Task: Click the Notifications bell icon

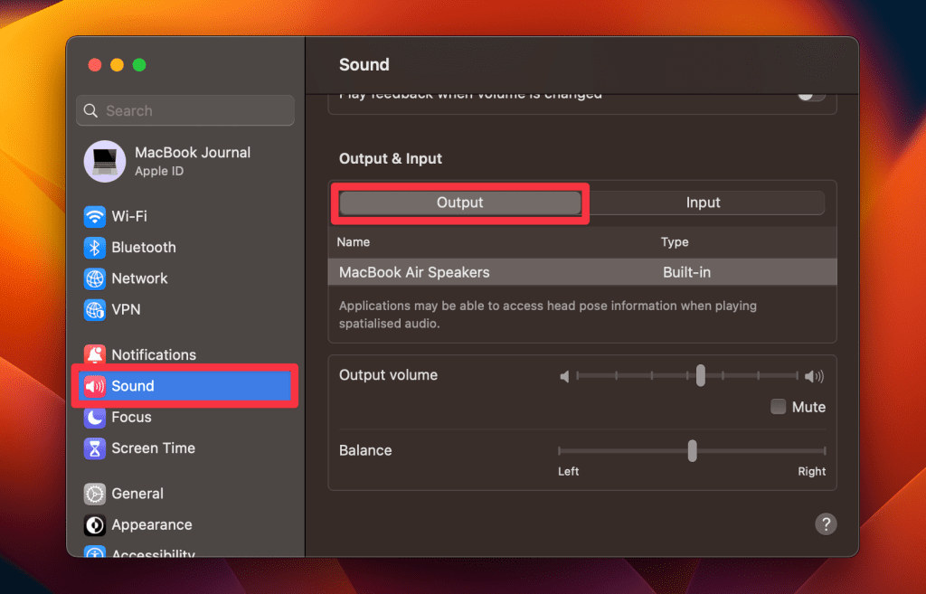Action: tap(95, 355)
